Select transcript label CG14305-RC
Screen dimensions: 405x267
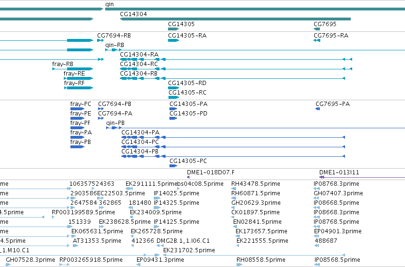pos(188,93)
